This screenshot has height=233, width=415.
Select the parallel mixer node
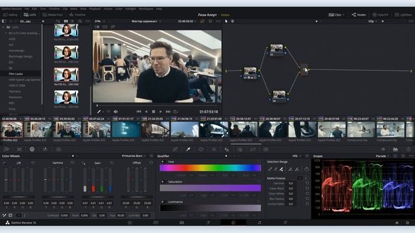pos(305,70)
